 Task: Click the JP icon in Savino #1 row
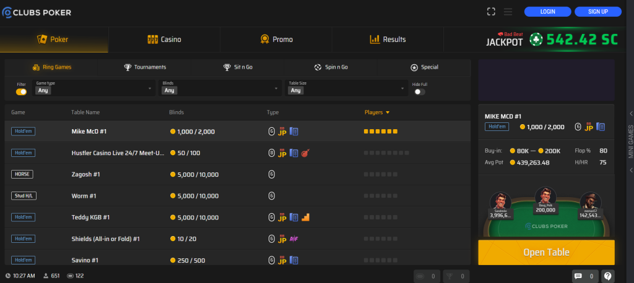coord(282,260)
